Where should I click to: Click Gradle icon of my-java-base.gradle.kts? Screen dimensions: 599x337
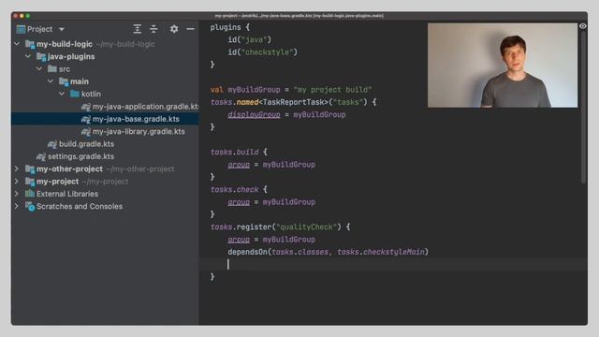coord(86,119)
